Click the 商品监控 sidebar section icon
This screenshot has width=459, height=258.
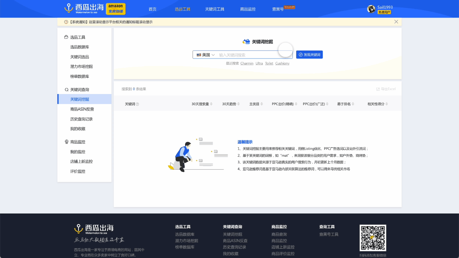pos(66,142)
